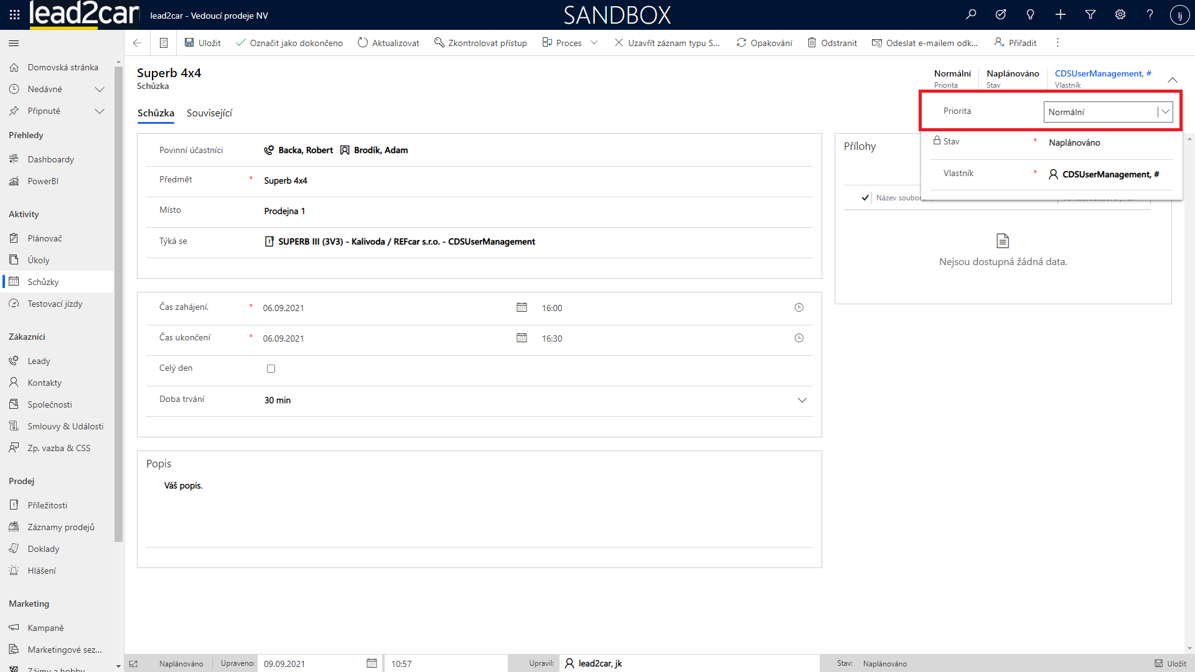Open settings gear icon in header

point(1120,14)
